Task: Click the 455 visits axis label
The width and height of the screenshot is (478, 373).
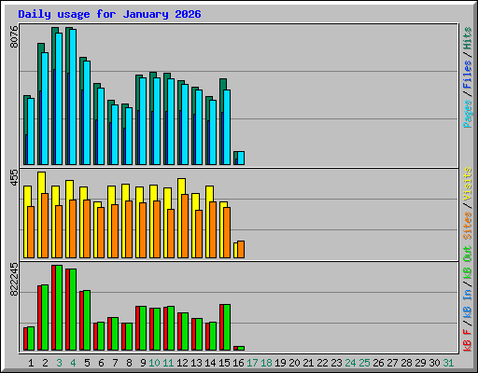Action: tap(14, 178)
